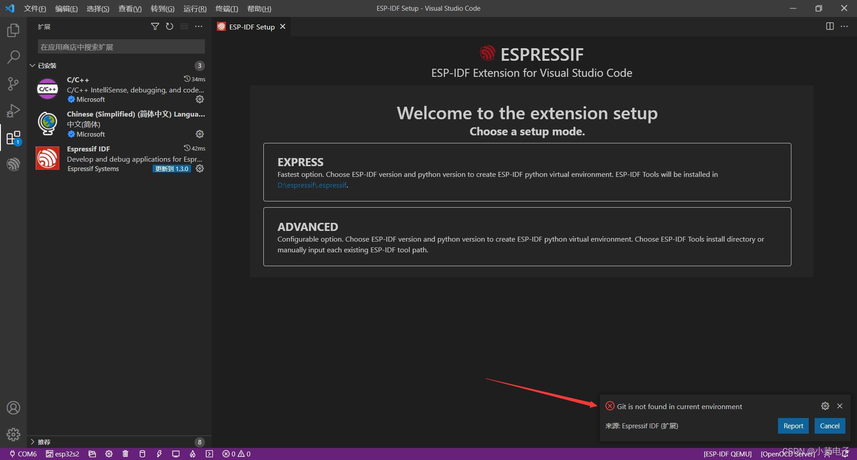Select the Chinese (Simplified) language pack entry

pyautogui.click(x=119, y=124)
